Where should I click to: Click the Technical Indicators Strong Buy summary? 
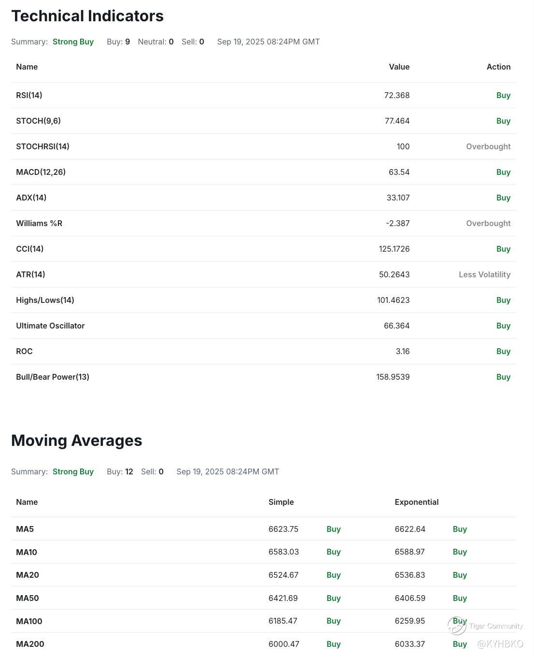click(73, 42)
